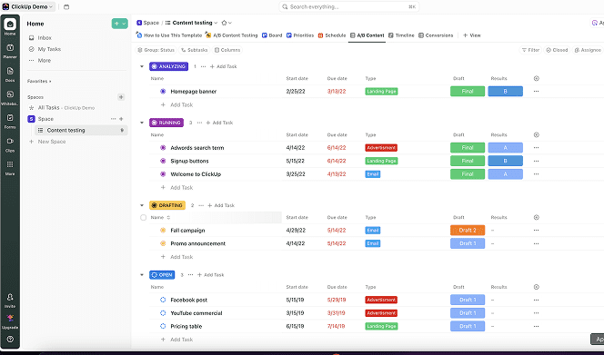Open the green create-new dropdown button
Image resolution: width=604 pixels, height=355 pixels.
(120, 24)
